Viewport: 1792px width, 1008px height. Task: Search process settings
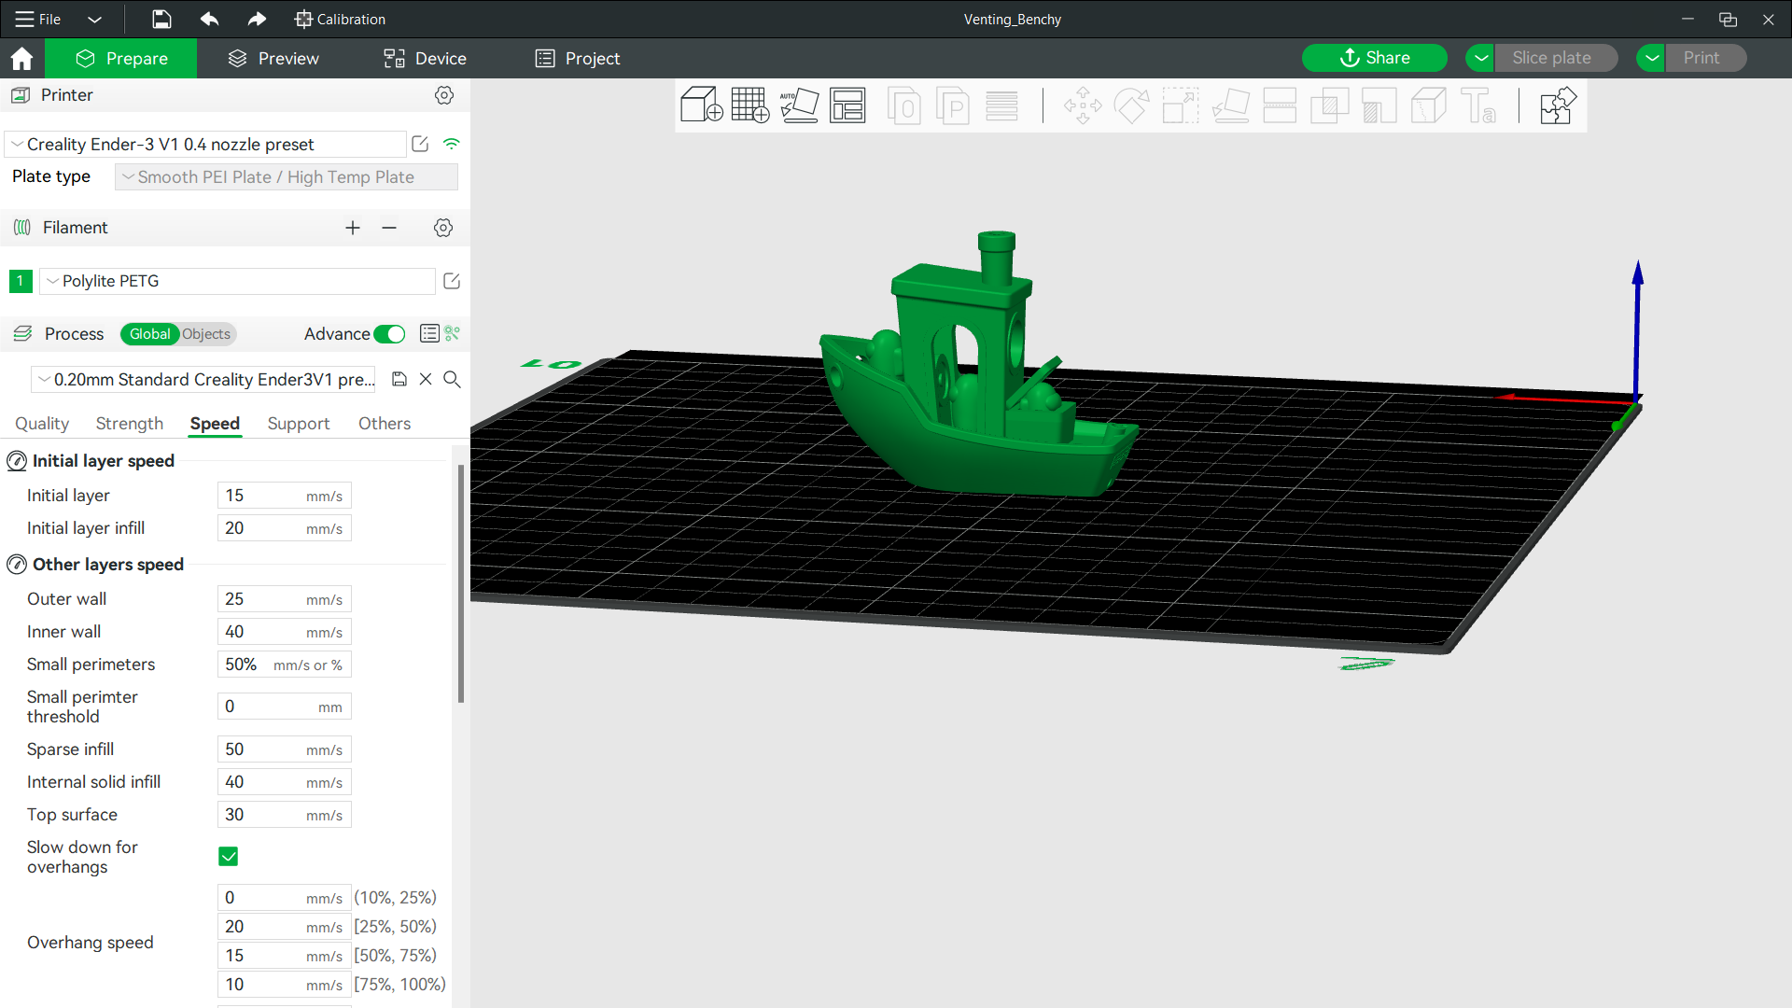(452, 379)
